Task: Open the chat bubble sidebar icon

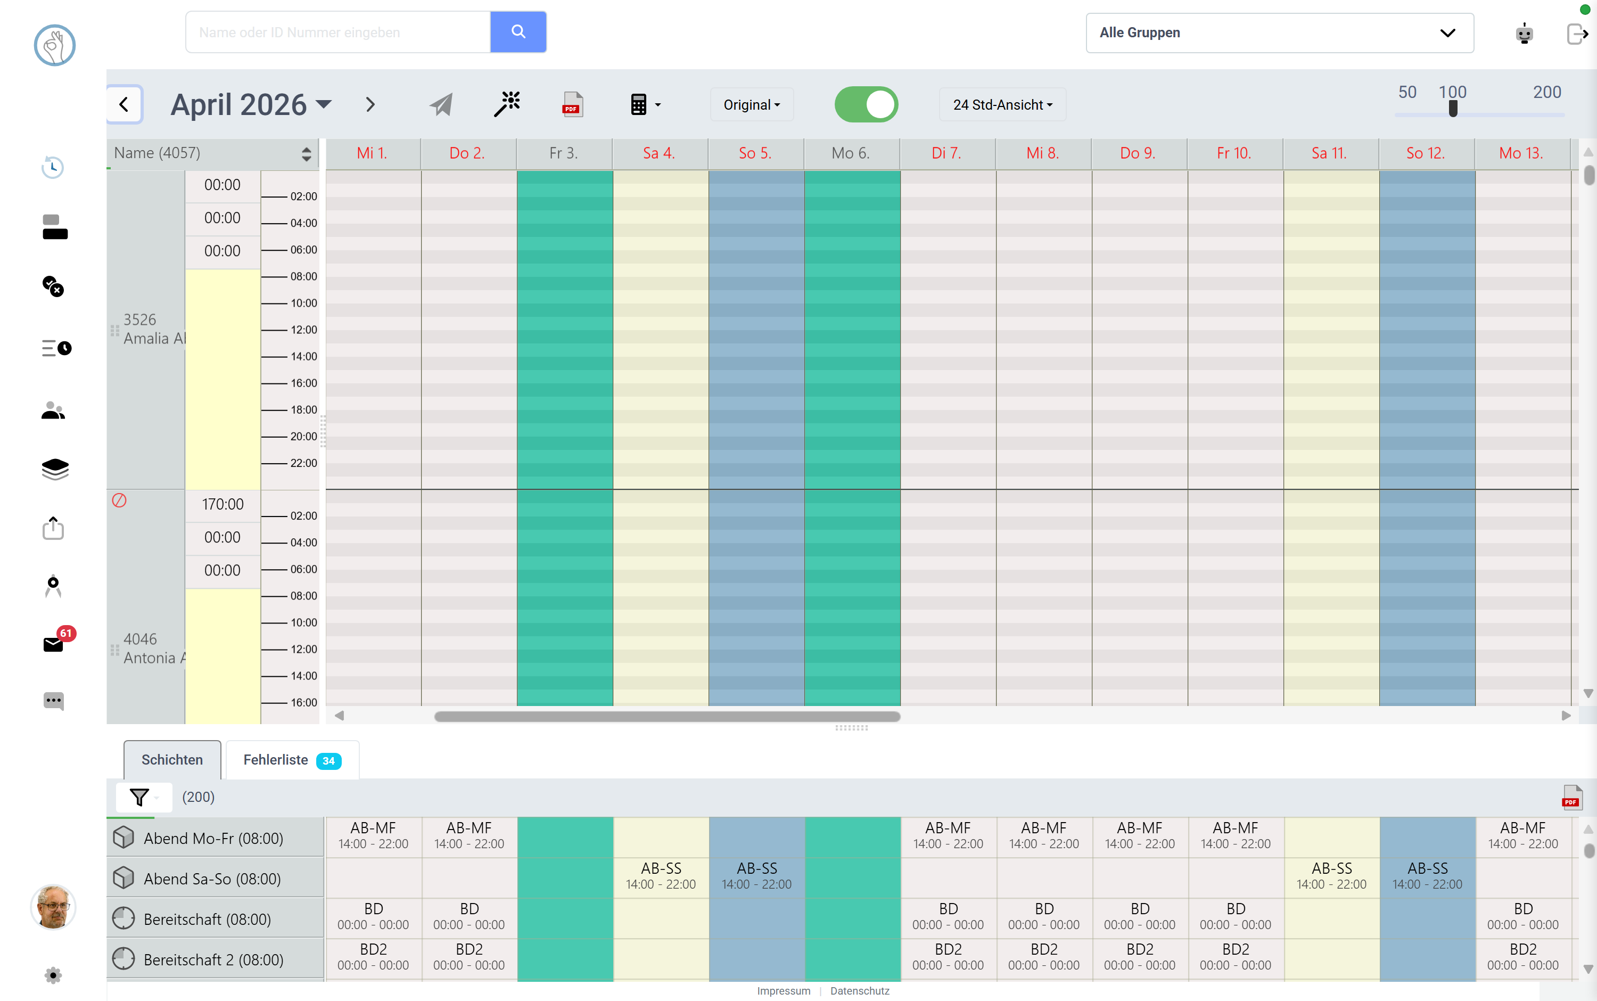Action: [54, 701]
